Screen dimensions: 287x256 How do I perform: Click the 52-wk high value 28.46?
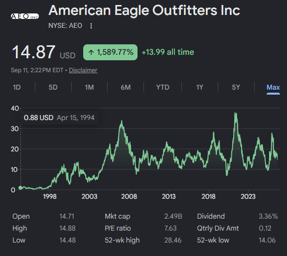pos(173,240)
